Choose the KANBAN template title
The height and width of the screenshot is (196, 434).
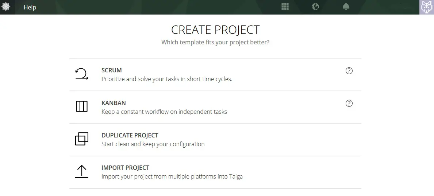(114, 103)
